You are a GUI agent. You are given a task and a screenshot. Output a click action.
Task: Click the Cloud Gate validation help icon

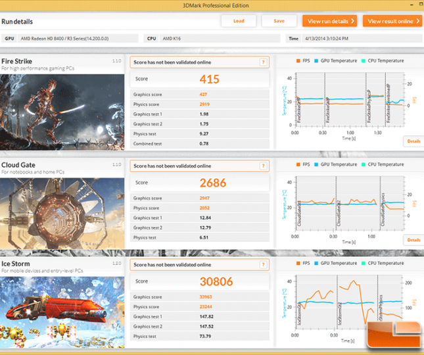point(263,166)
